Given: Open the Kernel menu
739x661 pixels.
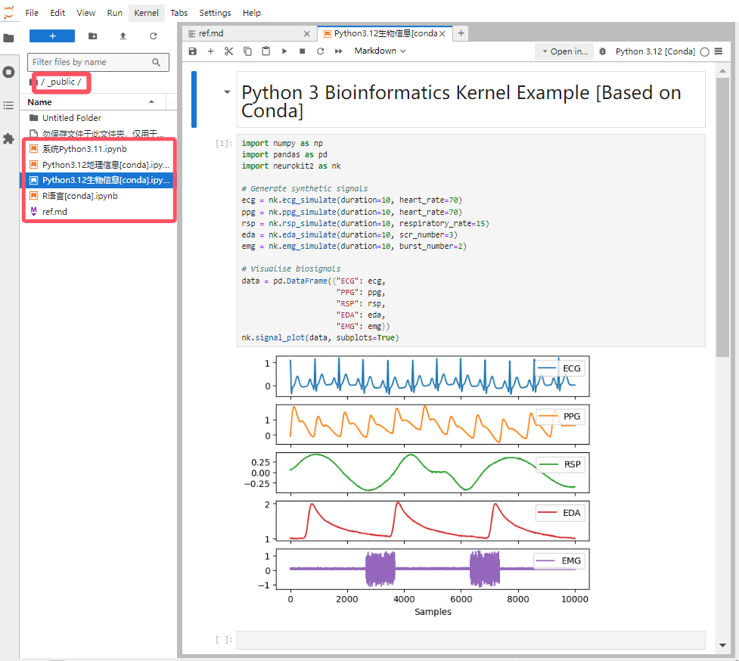Looking at the screenshot, I should (x=146, y=13).
